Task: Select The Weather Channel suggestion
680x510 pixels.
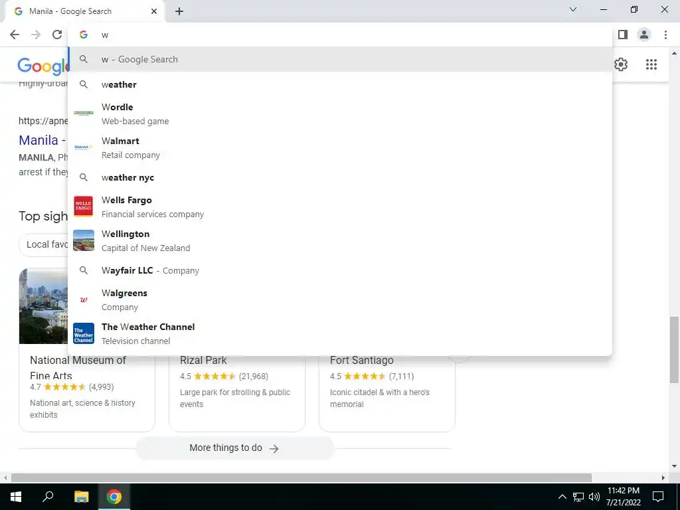Action: (x=340, y=333)
